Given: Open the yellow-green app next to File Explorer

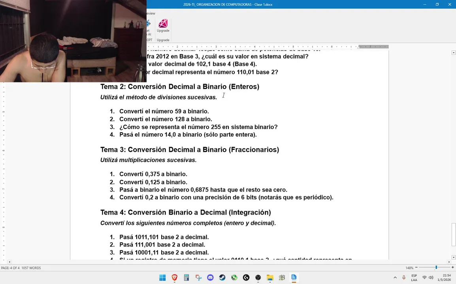Looking at the screenshot, I should [282, 278].
